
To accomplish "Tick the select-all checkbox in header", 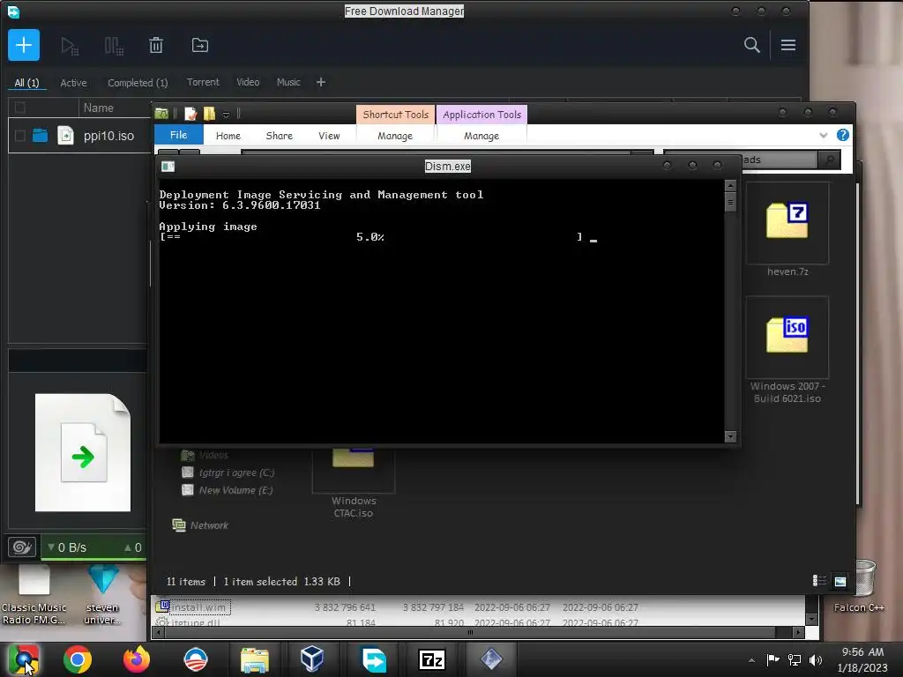I will 20,108.
